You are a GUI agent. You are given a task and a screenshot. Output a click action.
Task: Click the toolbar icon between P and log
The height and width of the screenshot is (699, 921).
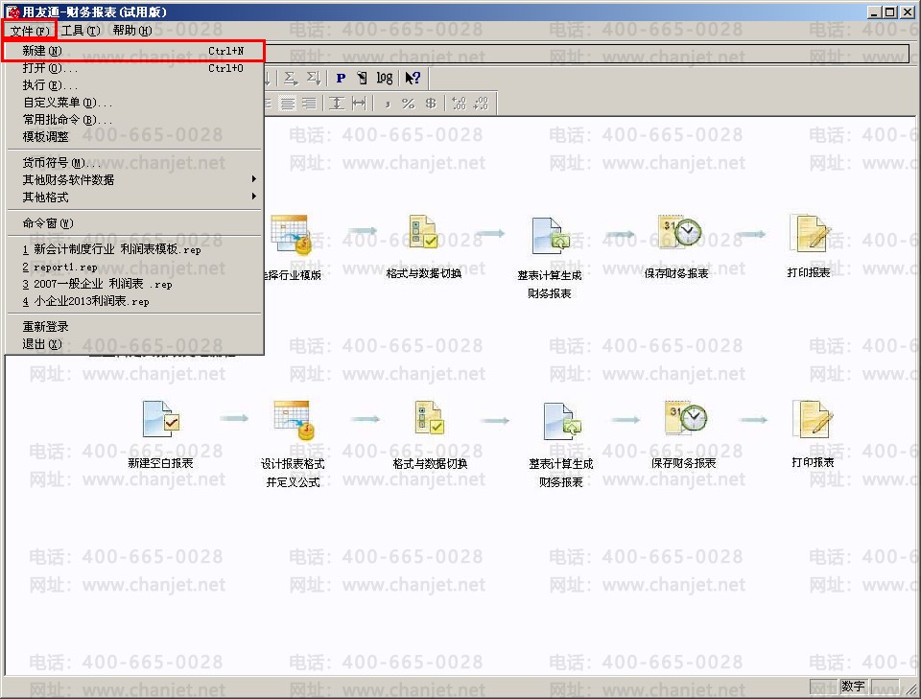pyautogui.click(x=363, y=78)
